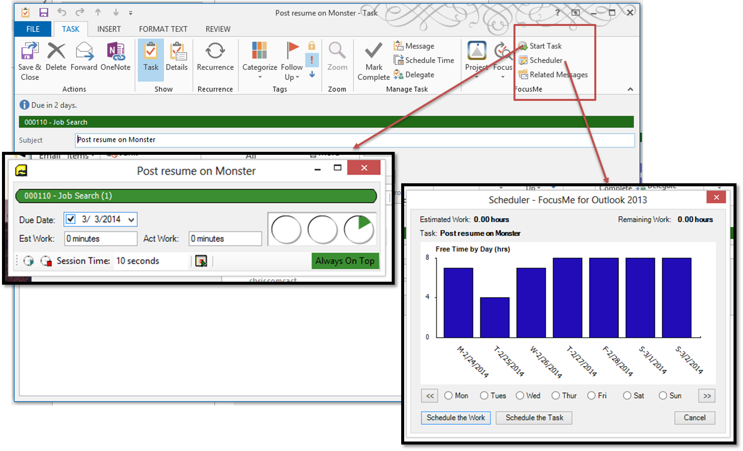Open Related Messages
This screenshot has width=743, height=451.
click(553, 74)
